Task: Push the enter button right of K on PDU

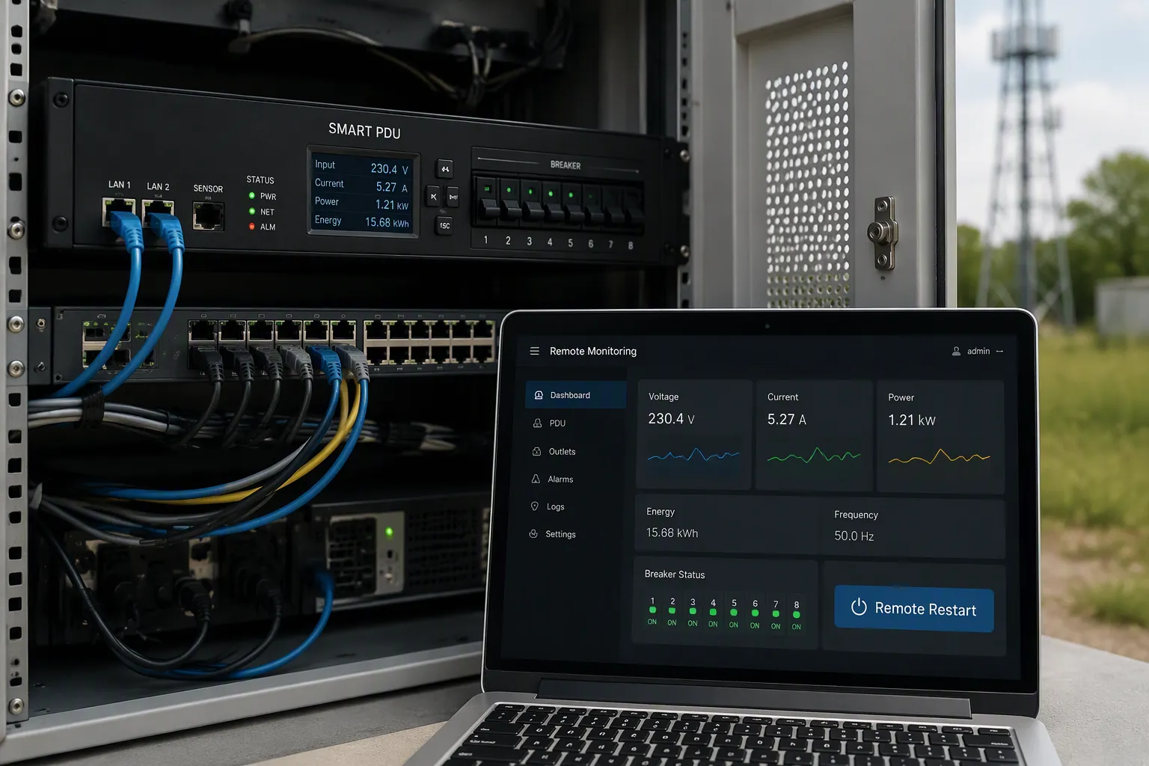Action: pyautogui.click(x=453, y=197)
